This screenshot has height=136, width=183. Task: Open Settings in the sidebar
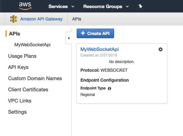point(17,112)
